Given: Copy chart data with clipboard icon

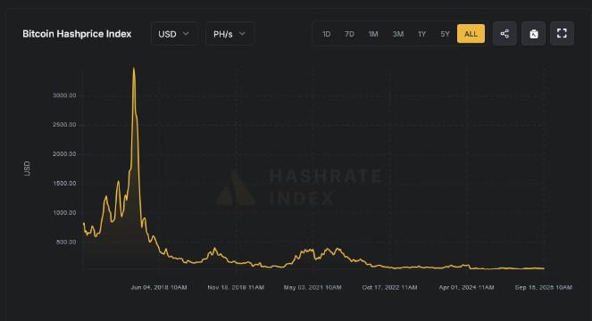Looking at the screenshot, I should pyautogui.click(x=533, y=34).
